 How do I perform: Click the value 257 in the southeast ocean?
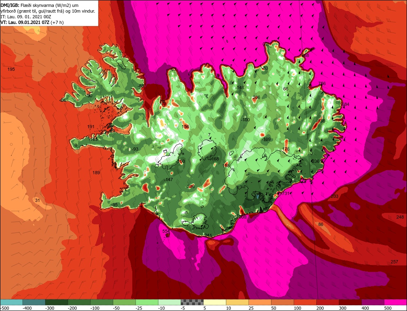click(x=394, y=262)
